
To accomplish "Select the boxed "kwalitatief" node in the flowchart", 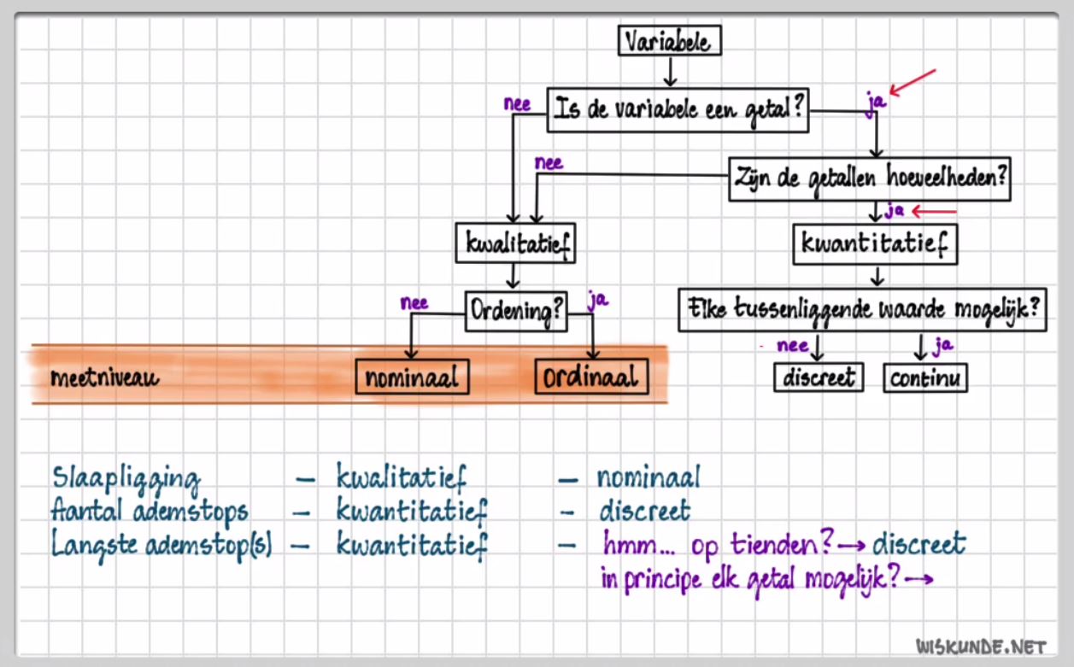I will tap(516, 243).
